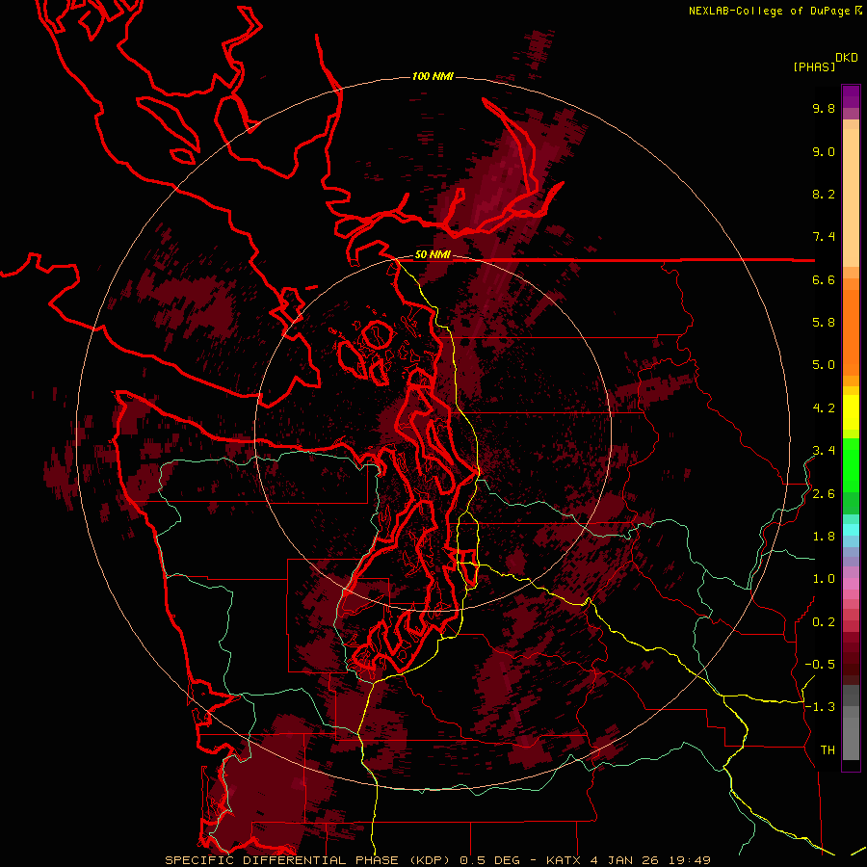867x867 pixels.
Task: Select the -0.5 value on the legend
Action: 820,665
